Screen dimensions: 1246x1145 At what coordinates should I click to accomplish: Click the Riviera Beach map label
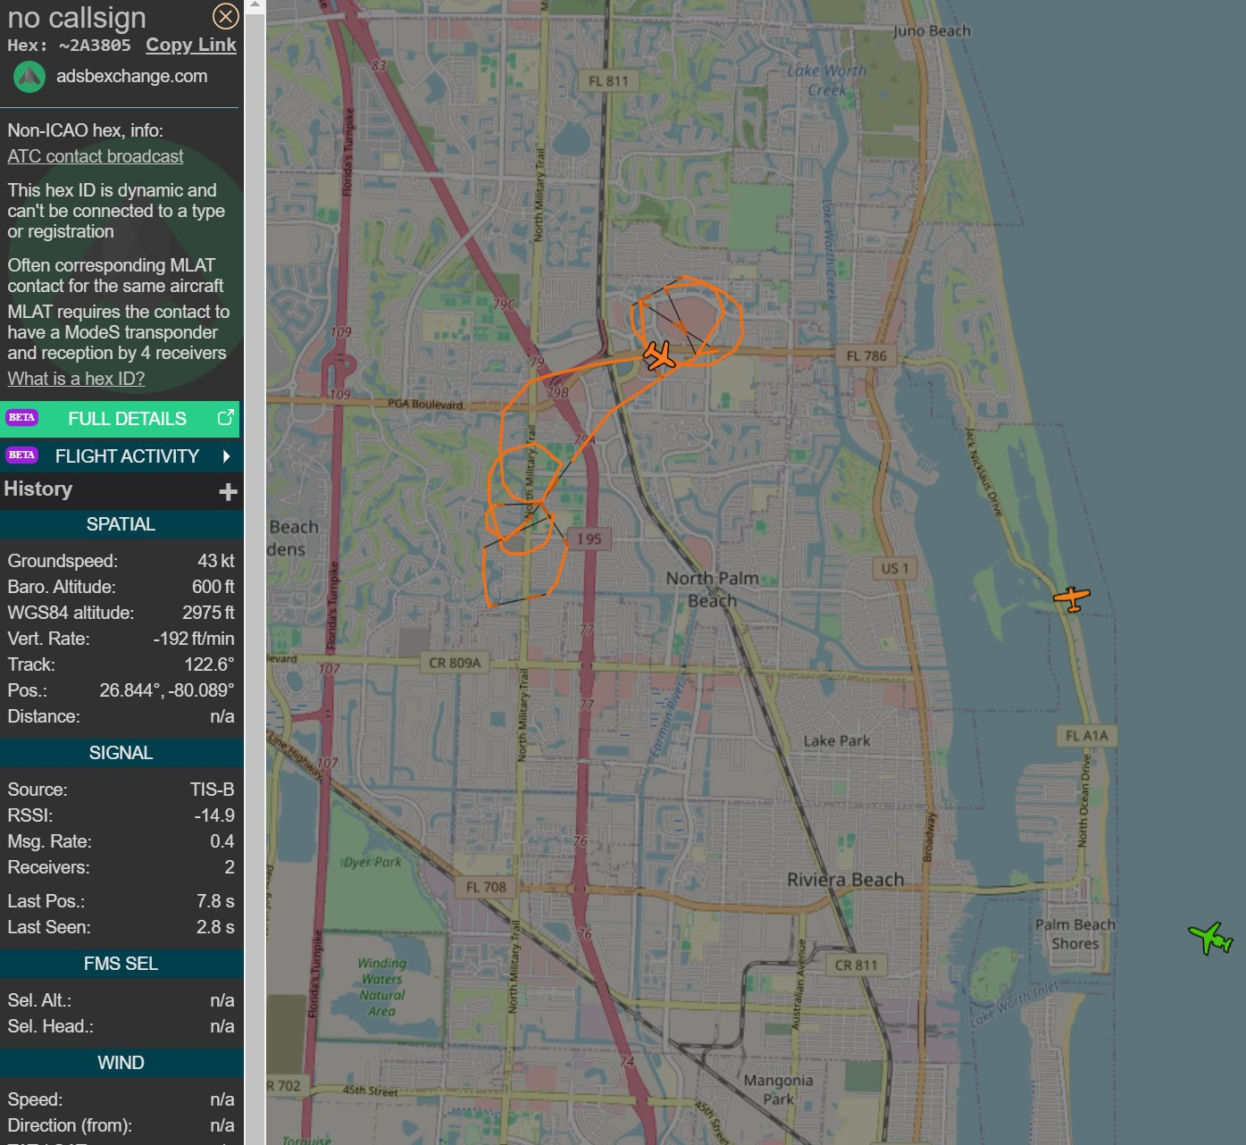tap(846, 880)
